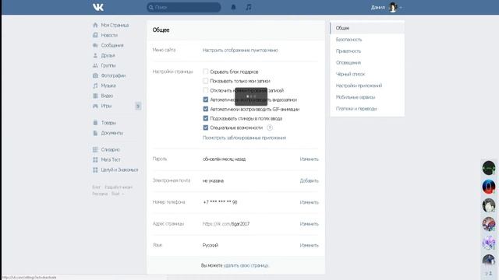Click the search field in header
Screen dimensions: 499x280
point(184,7)
